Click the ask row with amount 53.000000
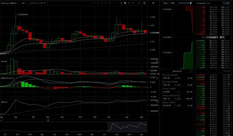Image resolution: width=233 pixels, height=136 pixels. click(x=213, y=34)
